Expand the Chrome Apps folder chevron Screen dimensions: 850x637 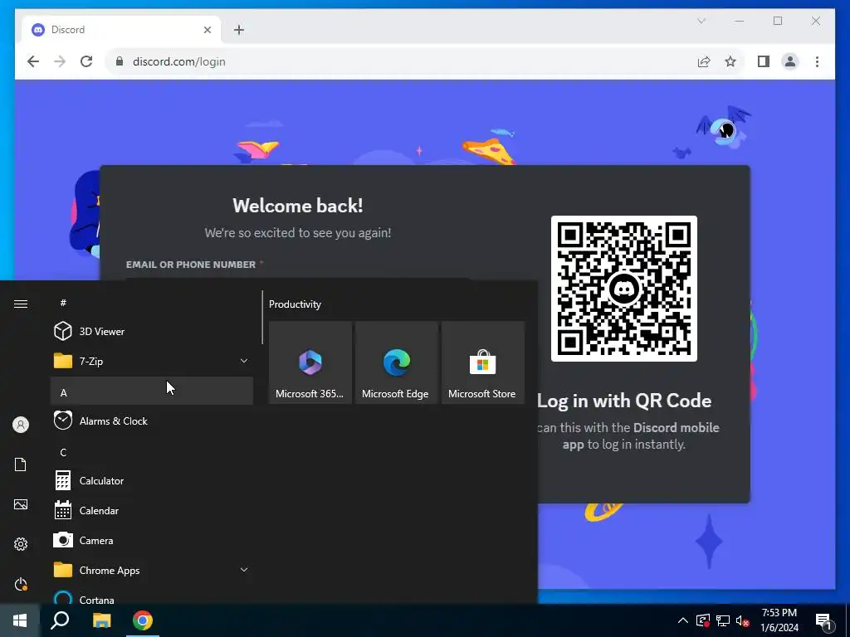click(x=244, y=570)
